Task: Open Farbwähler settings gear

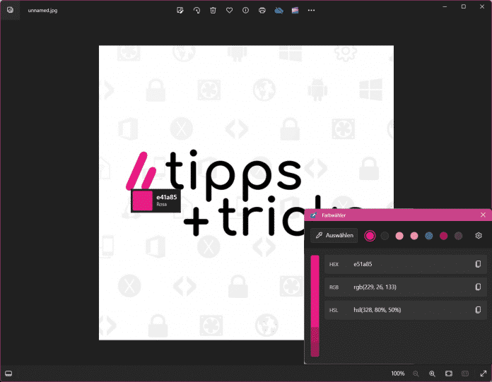Action: tap(479, 235)
